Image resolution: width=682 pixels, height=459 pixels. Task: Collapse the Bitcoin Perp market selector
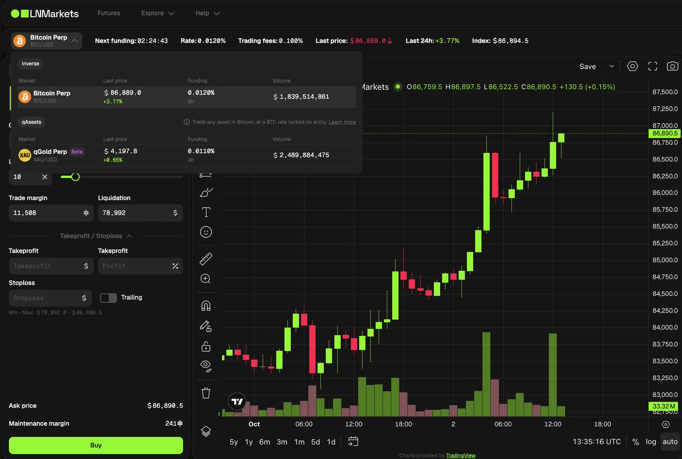[x=46, y=41]
